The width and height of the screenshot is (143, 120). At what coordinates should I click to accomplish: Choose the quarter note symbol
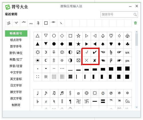pos(38,93)
